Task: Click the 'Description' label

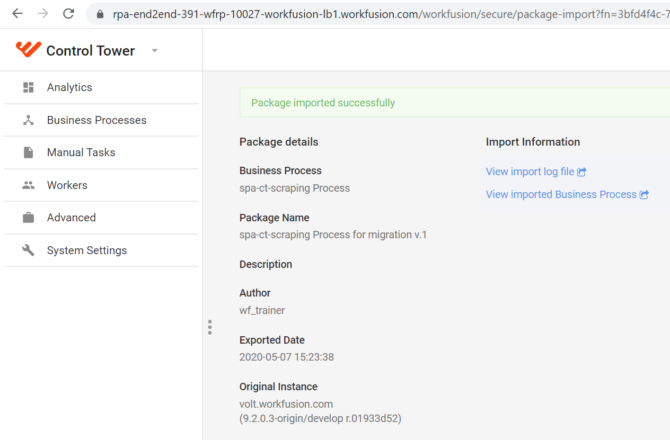Action: (x=266, y=264)
